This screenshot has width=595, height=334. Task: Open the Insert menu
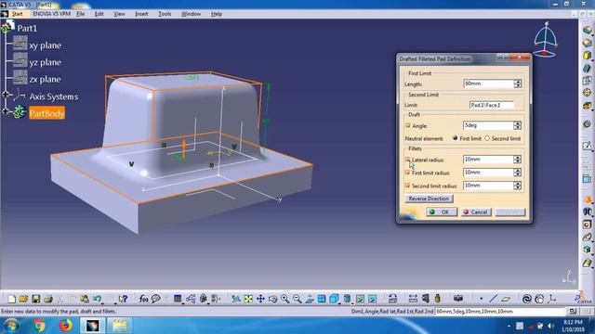[141, 14]
